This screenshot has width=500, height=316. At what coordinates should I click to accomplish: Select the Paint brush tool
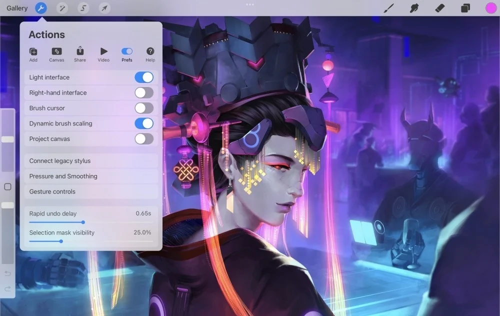(x=389, y=8)
